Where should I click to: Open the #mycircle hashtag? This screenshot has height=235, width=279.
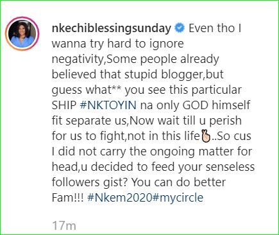click(178, 197)
